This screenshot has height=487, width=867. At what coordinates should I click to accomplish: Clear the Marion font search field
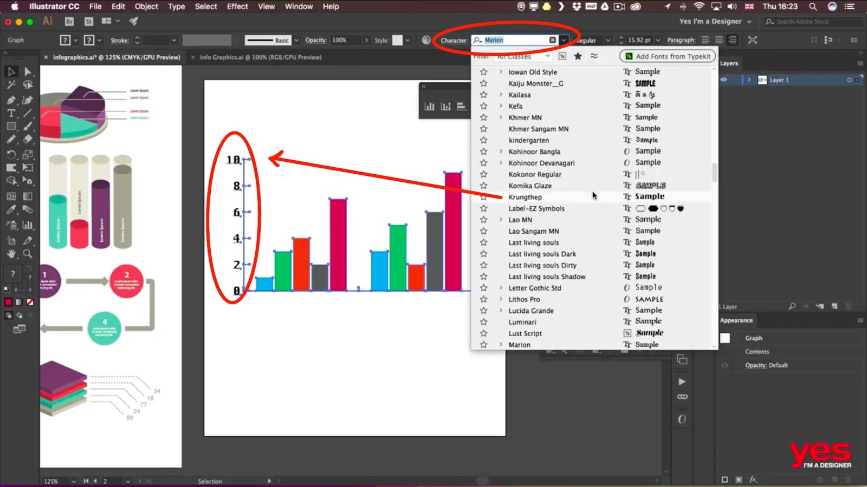tap(552, 40)
